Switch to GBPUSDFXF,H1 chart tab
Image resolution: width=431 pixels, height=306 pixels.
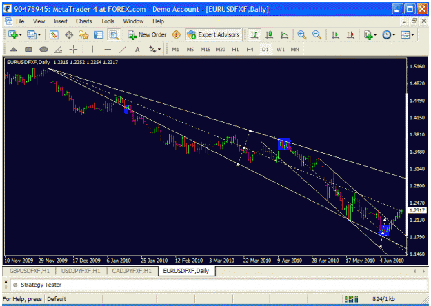(30, 271)
